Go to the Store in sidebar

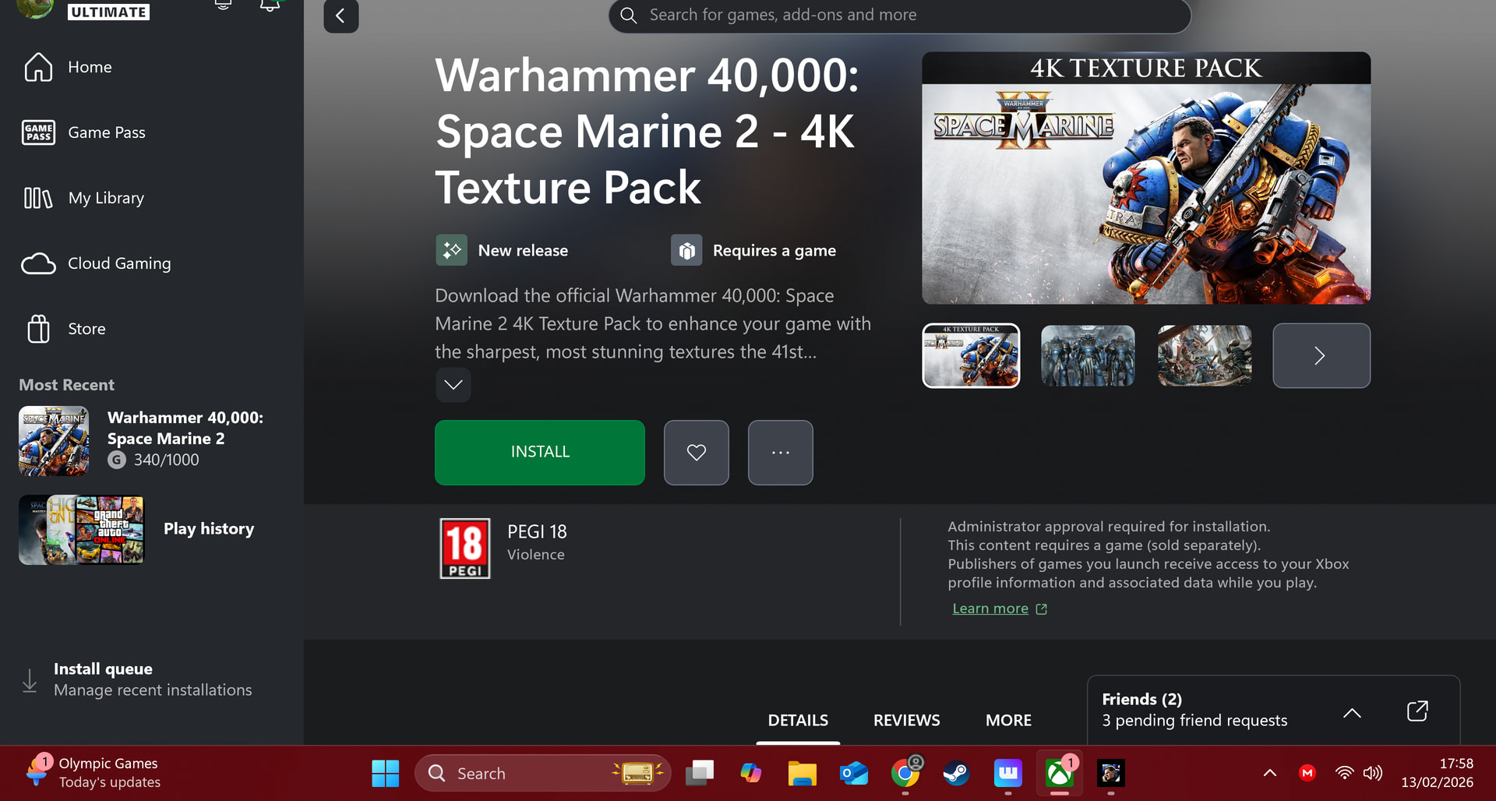pyautogui.click(x=86, y=329)
